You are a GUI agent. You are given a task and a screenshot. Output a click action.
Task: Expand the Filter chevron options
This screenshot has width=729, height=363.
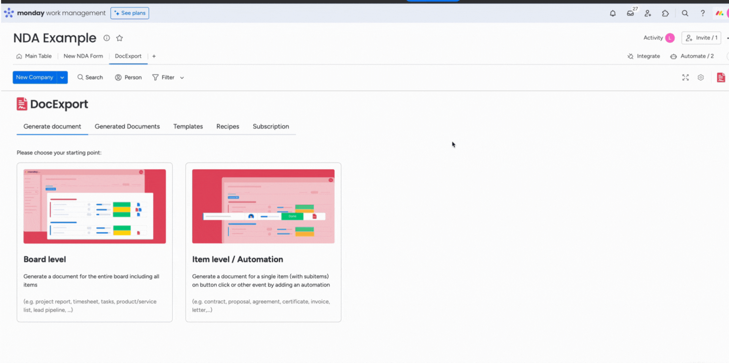(182, 78)
